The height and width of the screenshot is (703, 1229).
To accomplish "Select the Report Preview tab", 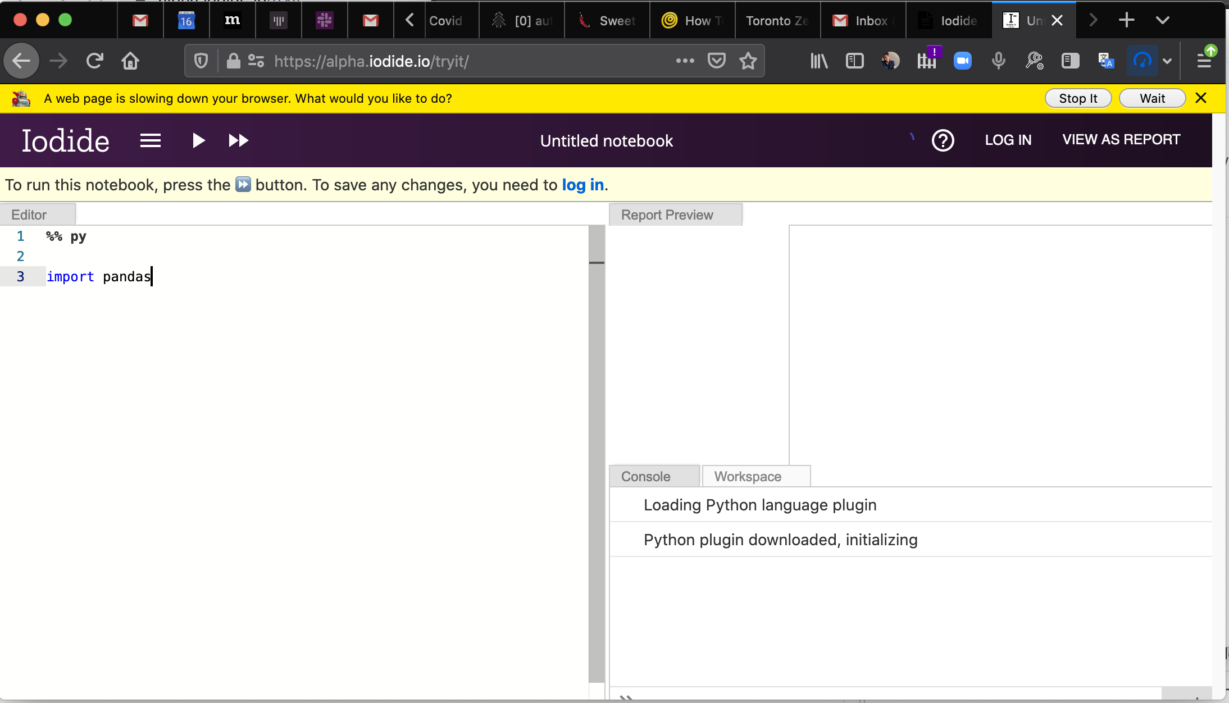I will click(x=667, y=215).
